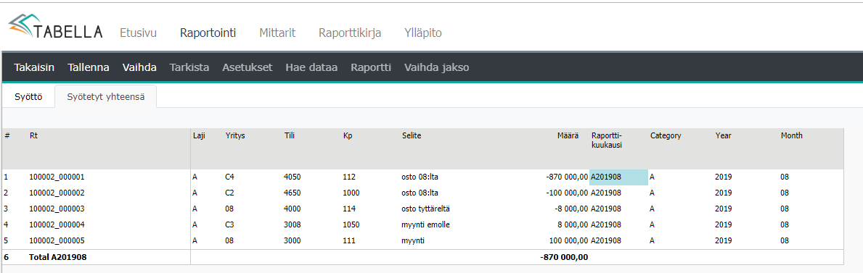Open the Raportointi menu
The width and height of the screenshot is (863, 273).
pos(208,33)
